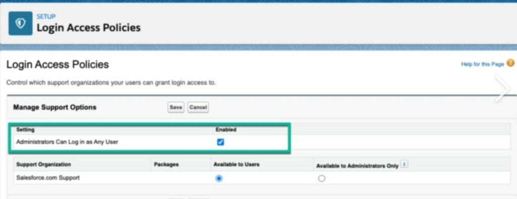This screenshot has height=199, width=517.
Task: Click the Salesforce.com Support row text
Action: (48, 178)
